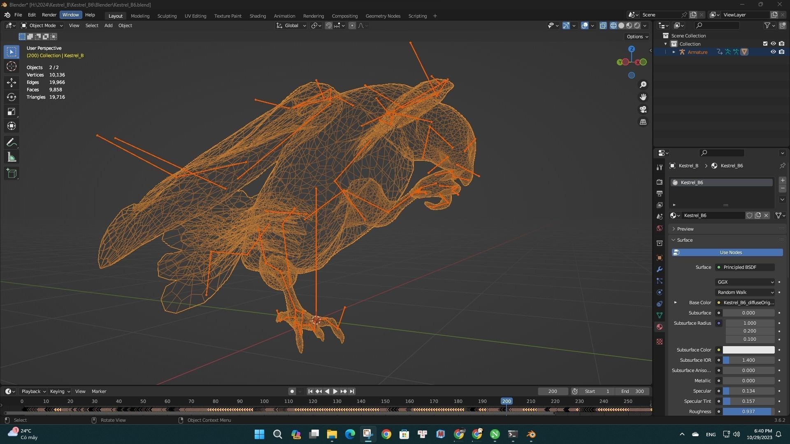This screenshot has height=444, width=790.
Task: Switch to Shading workspace tab
Action: coord(258,16)
